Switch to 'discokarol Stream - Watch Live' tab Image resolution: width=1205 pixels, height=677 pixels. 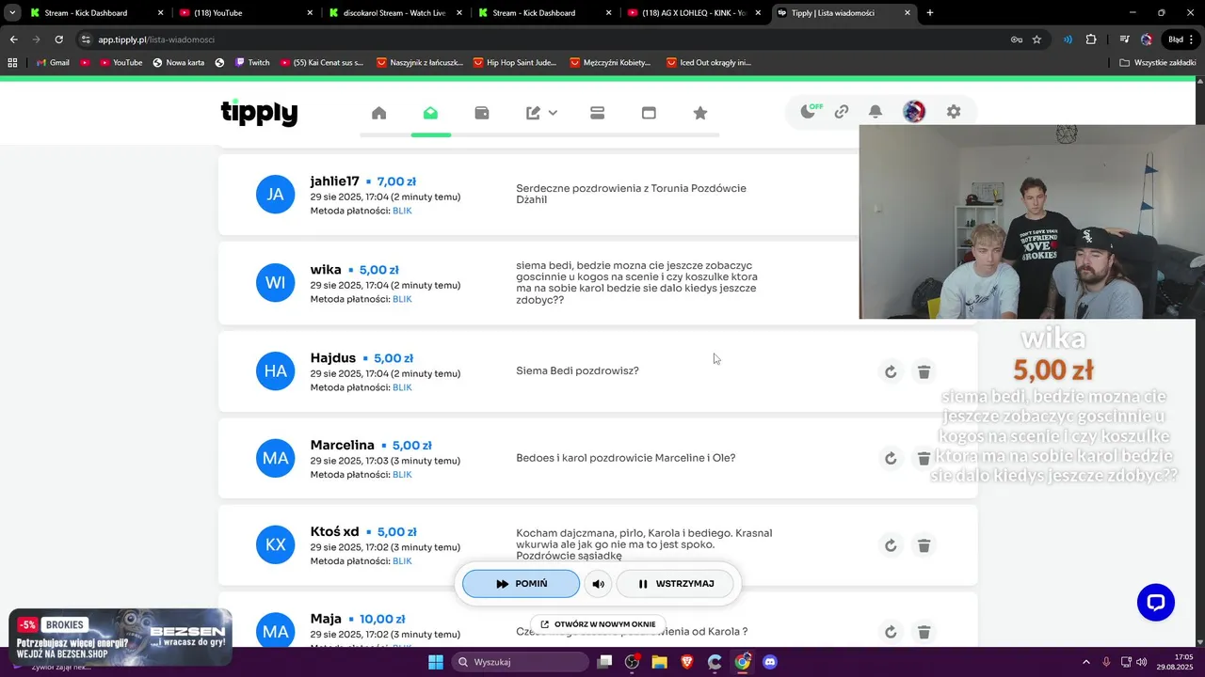(x=395, y=13)
